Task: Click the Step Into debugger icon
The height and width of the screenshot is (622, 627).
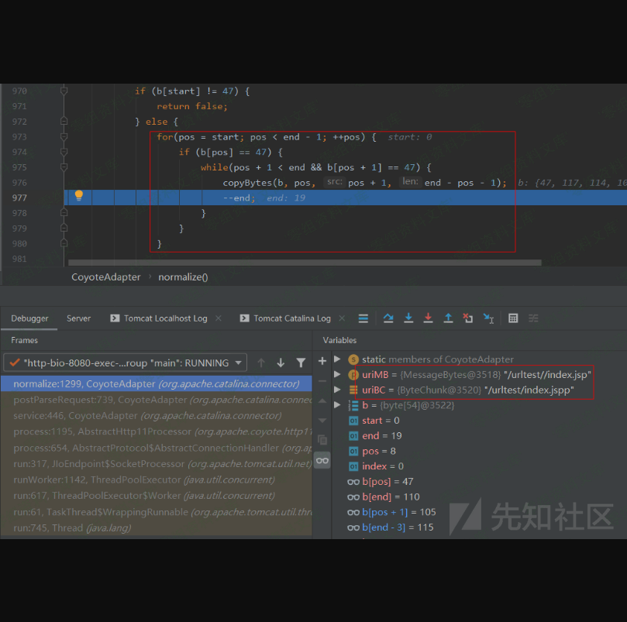Action: pyautogui.click(x=408, y=318)
